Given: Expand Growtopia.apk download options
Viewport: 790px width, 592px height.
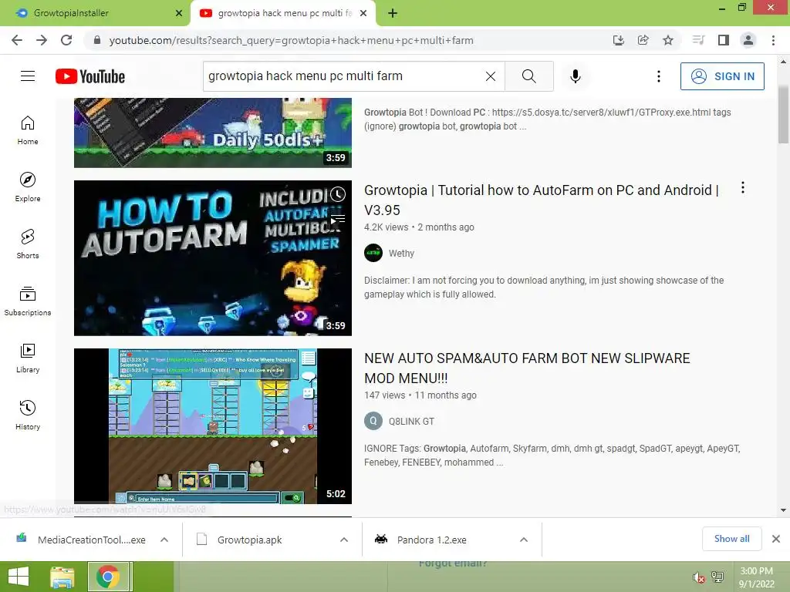Looking at the screenshot, I should point(344,540).
